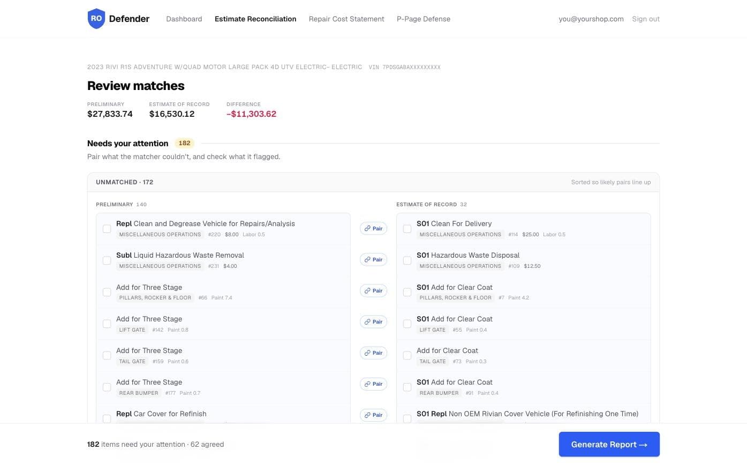Click the LIFT GATE tag on item #142
The height and width of the screenshot is (465, 747).
click(x=132, y=329)
